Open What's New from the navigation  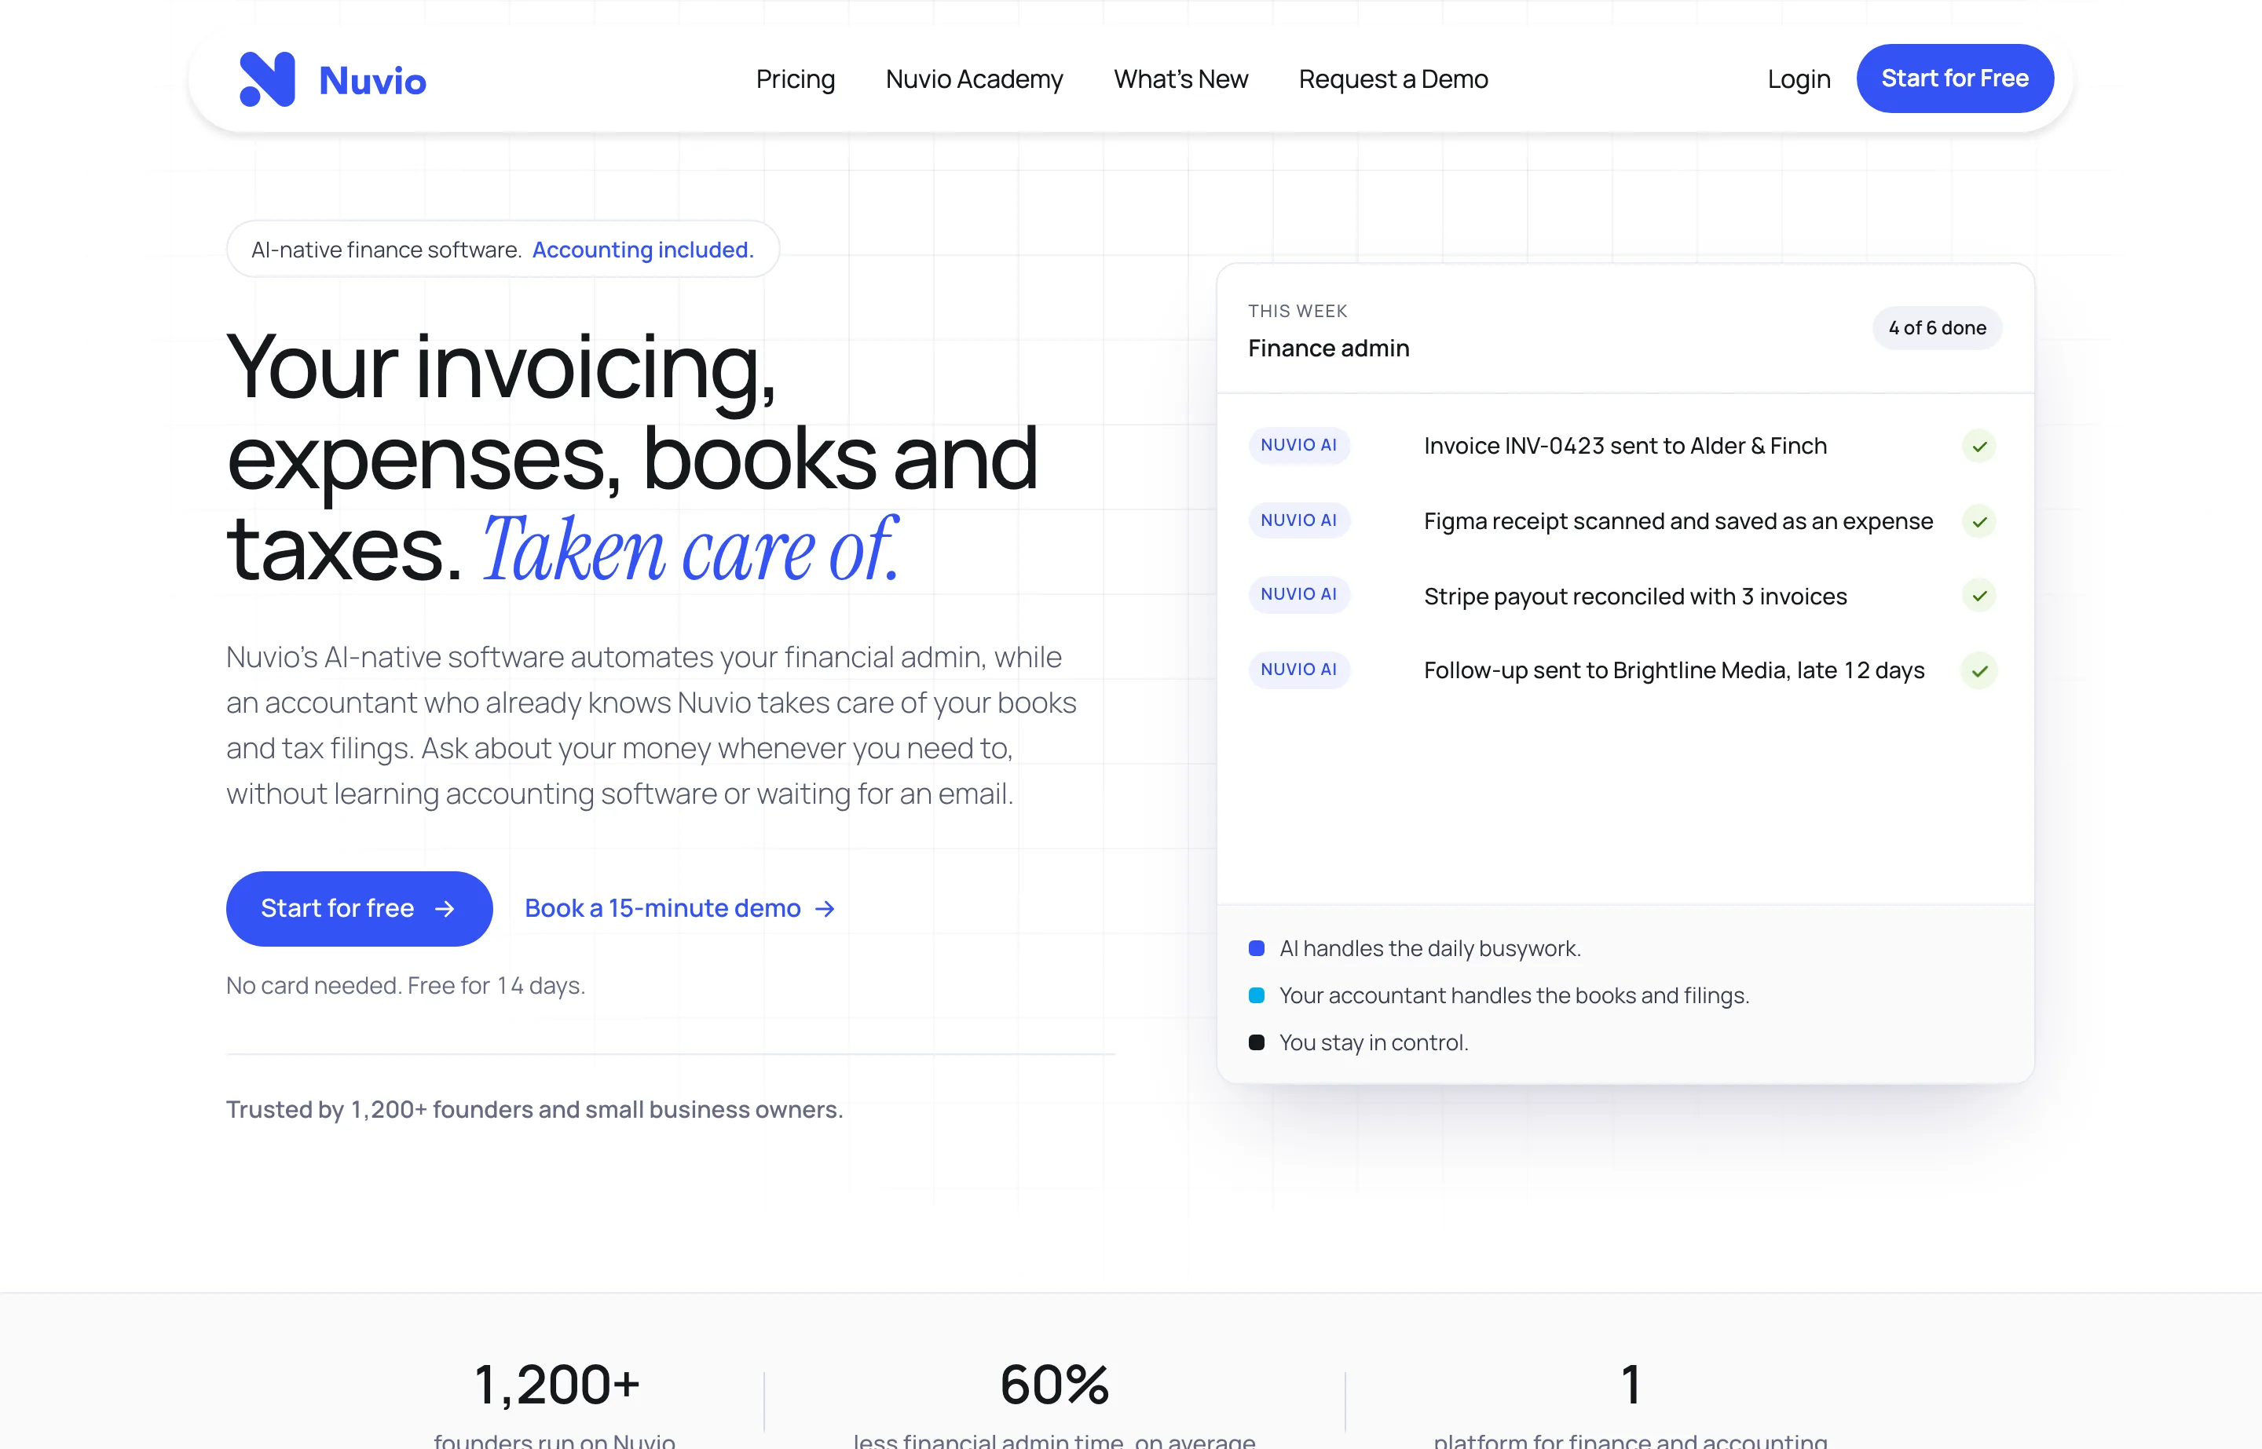(1180, 79)
